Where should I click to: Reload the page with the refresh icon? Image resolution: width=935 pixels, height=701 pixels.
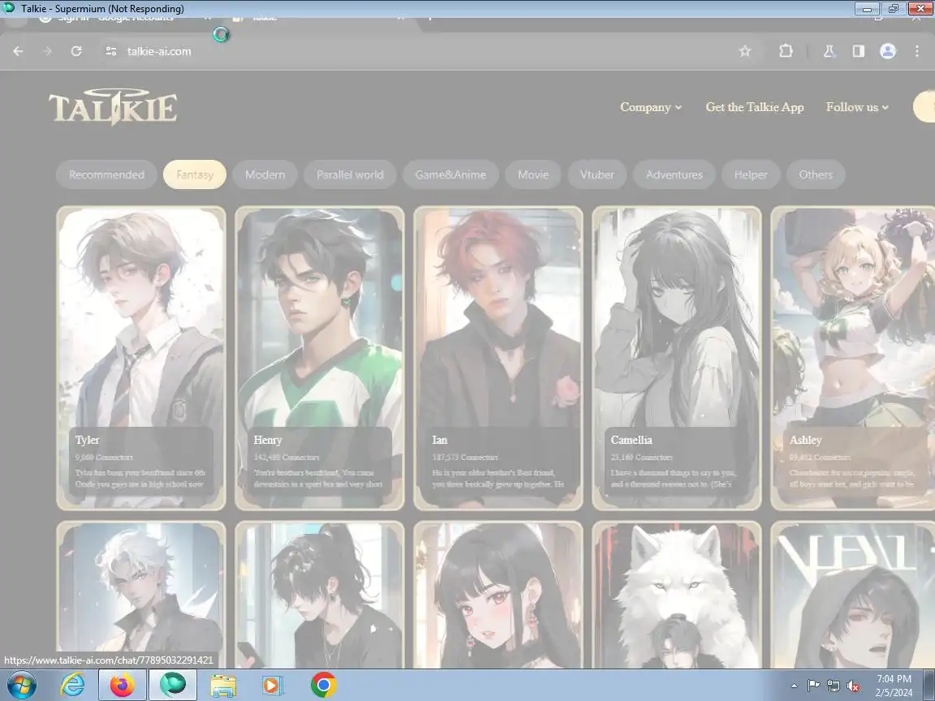[x=76, y=51]
